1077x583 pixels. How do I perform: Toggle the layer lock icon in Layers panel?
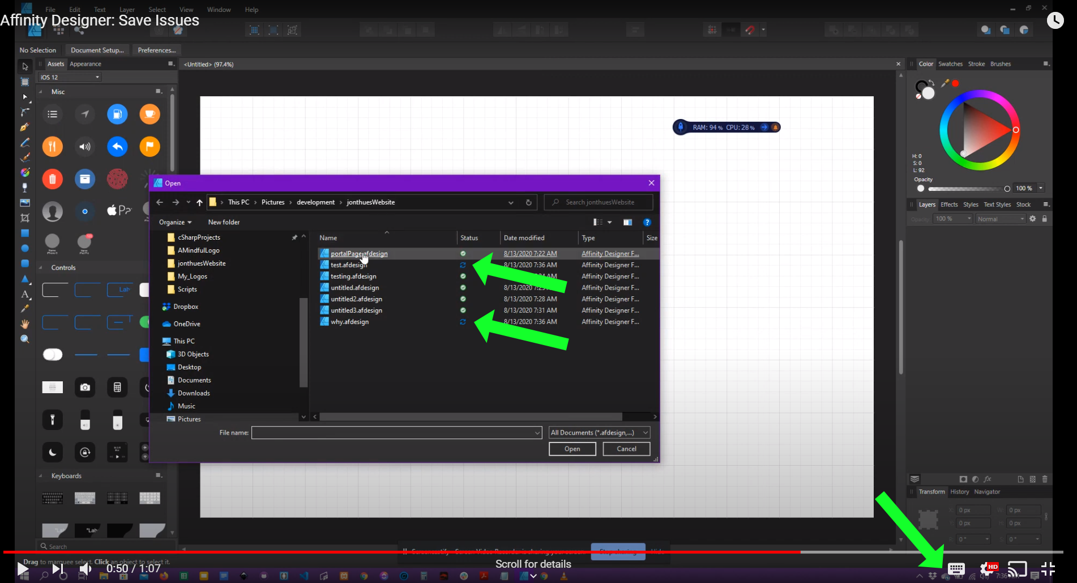point(1044,219)
